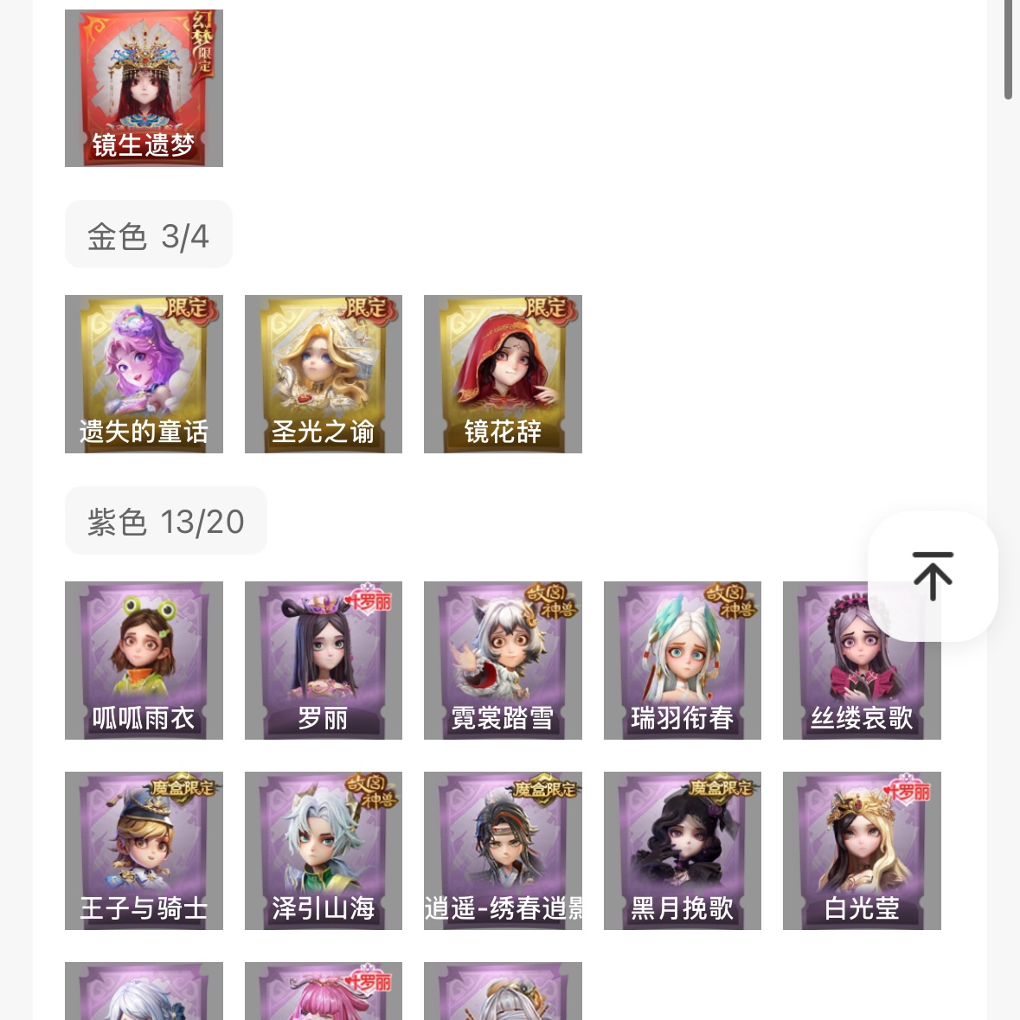Open the 镜花辞 gold skin card
Image resolution: width=1020 pixels, height=1020 pixels.
pyautogui.click(x=503, y=374)
